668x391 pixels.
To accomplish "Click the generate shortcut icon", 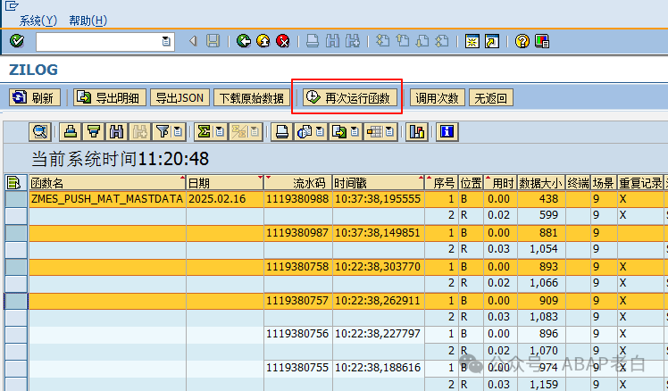I will 492,41.
